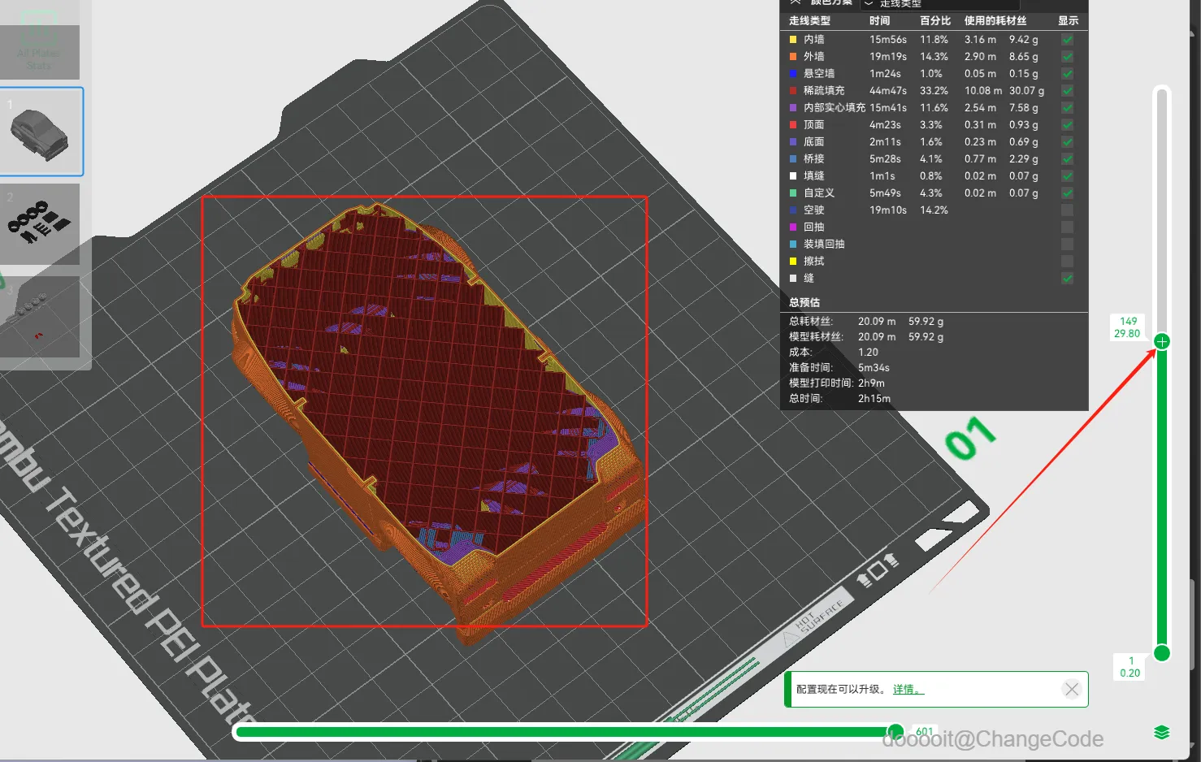This screenshot has height=762, width=1201.
Task: Hide the 桥接 bridge lines
Action: click(1067, 158)
